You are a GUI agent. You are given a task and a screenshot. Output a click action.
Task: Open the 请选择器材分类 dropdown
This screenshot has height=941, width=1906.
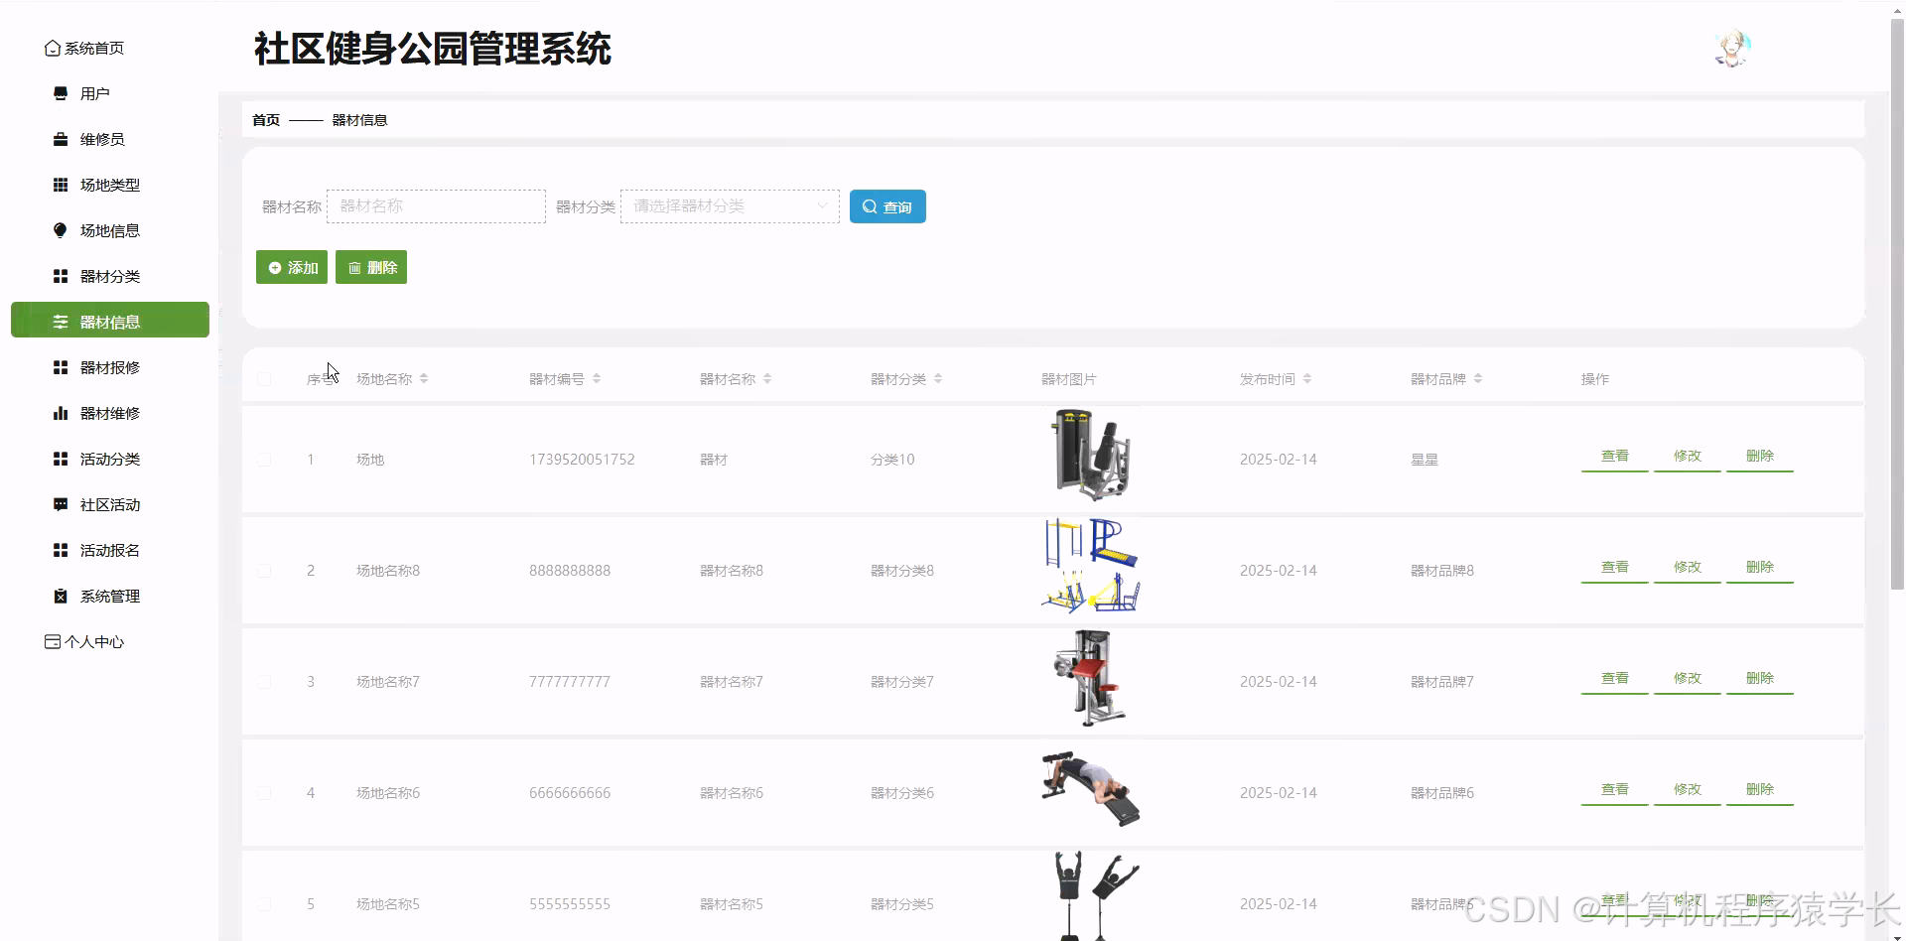pos(730,205)
